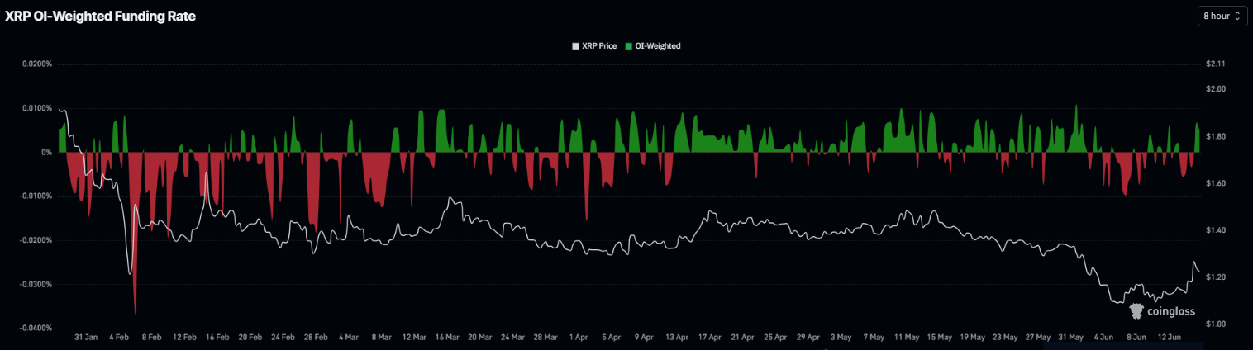Toggle the OI-Weighted legend series

point(652,46)
